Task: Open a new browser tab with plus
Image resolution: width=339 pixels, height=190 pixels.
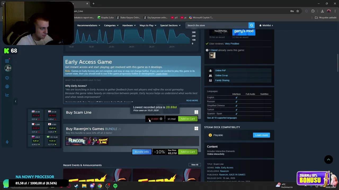Action: coord(93,4)
